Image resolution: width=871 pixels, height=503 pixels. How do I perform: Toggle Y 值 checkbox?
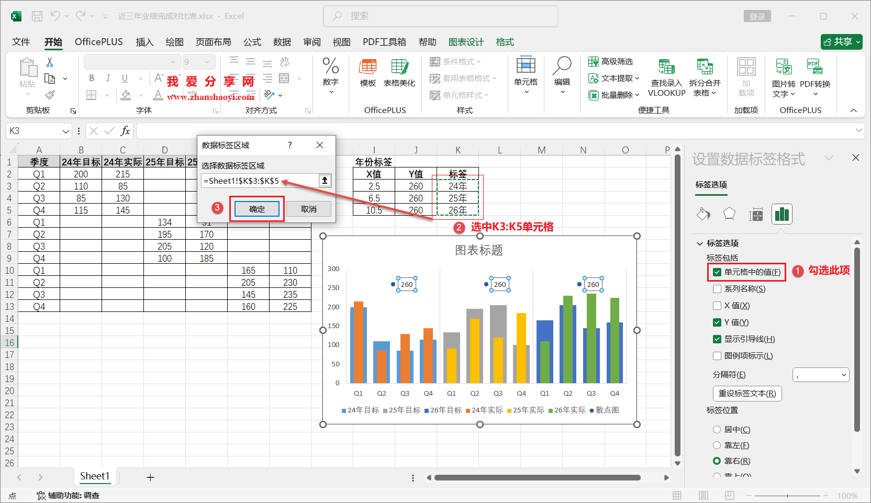(x=717, y=322)
